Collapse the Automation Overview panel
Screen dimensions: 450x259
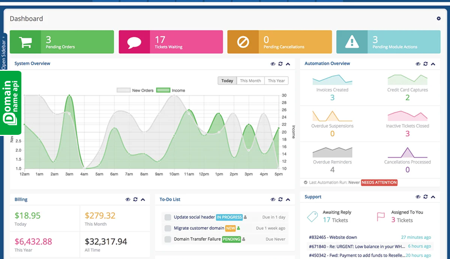coord(433,63)
